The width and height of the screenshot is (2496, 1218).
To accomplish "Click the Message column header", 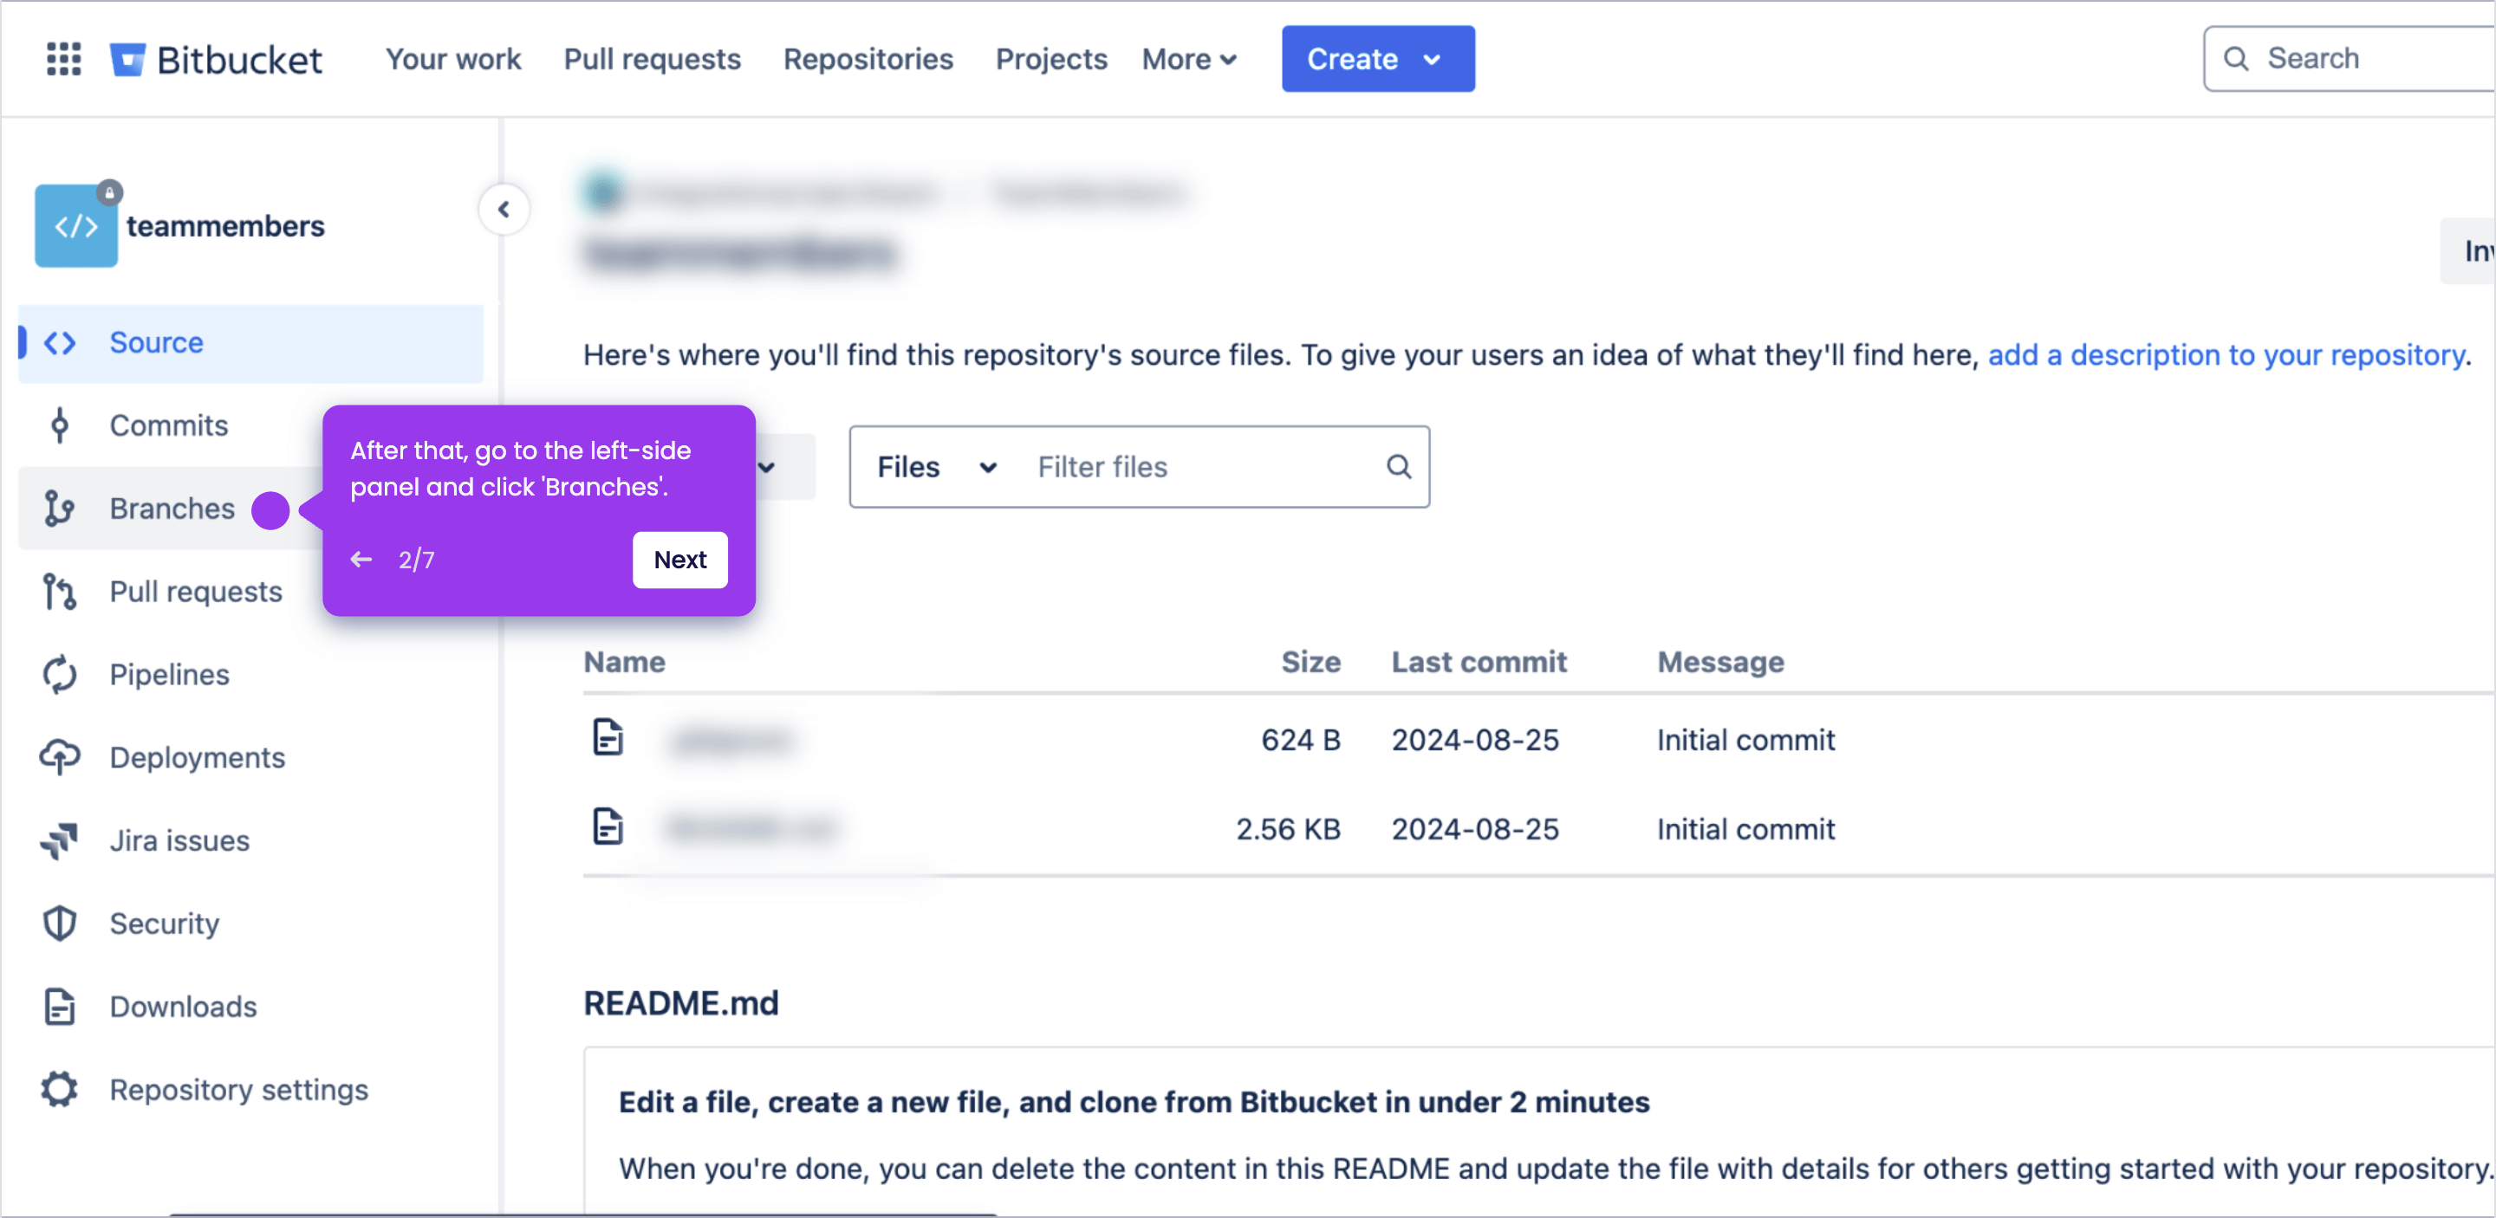I will 1721,662.
